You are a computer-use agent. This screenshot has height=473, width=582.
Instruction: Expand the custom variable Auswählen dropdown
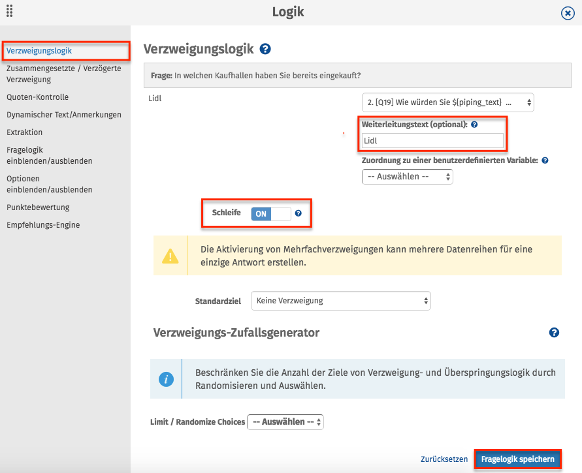[407, 176]
